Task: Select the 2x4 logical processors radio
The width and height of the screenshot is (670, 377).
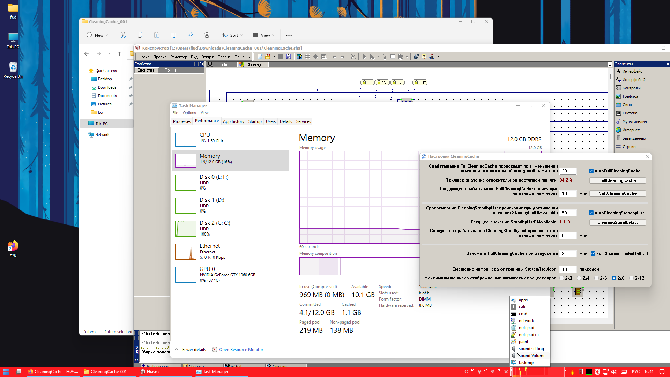Action: (x=579, y=278)
